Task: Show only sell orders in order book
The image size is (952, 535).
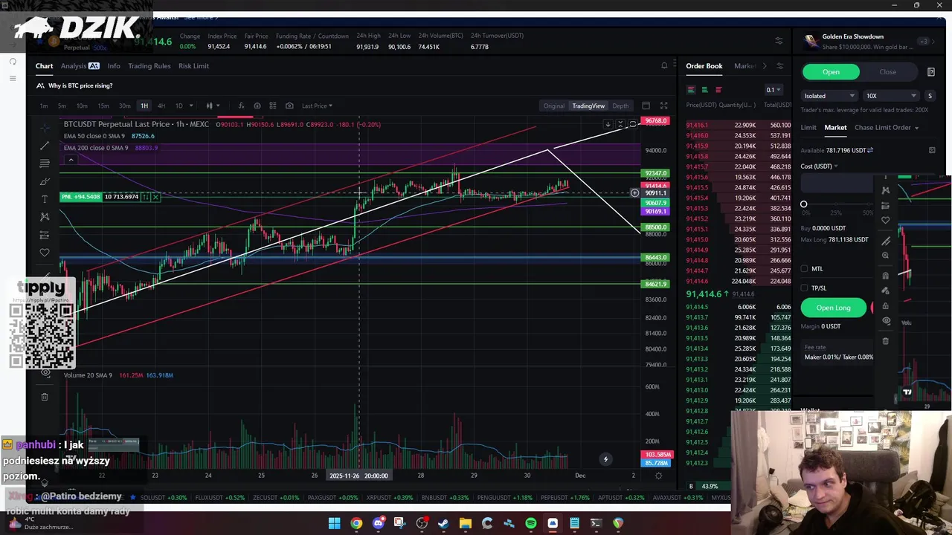Action: point(718,90)
